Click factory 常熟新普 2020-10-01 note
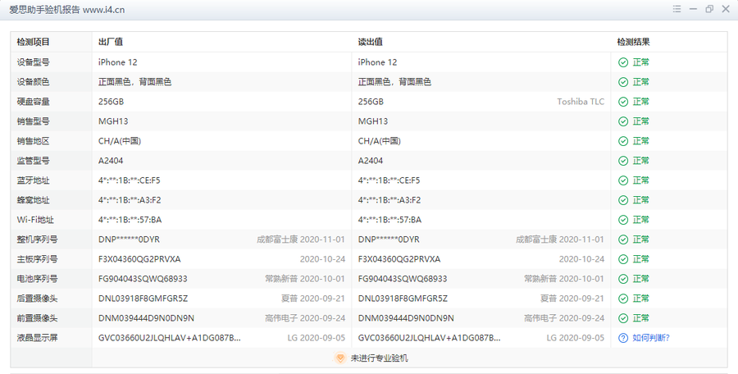Screen dimensions: 738x374 click(305, 279)
